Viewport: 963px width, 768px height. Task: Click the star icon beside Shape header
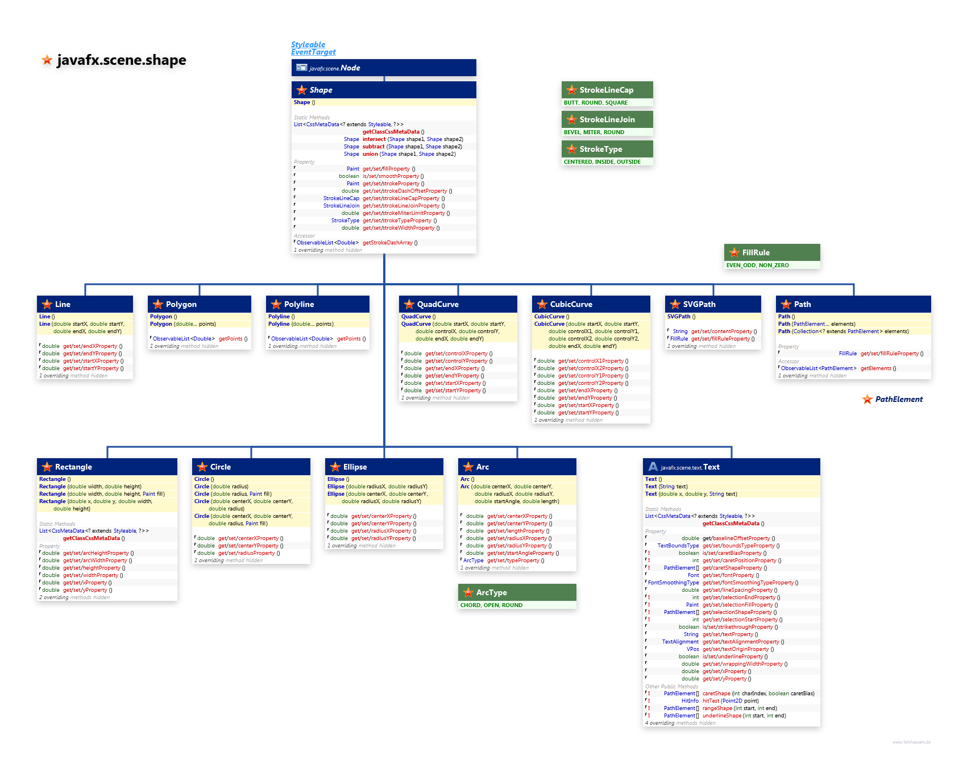tap(302, 90)
